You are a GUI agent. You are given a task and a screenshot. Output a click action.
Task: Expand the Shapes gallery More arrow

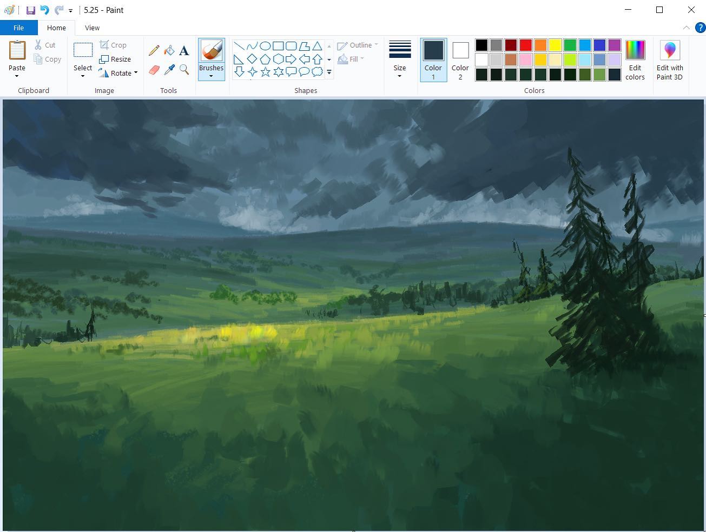[329, 72]
